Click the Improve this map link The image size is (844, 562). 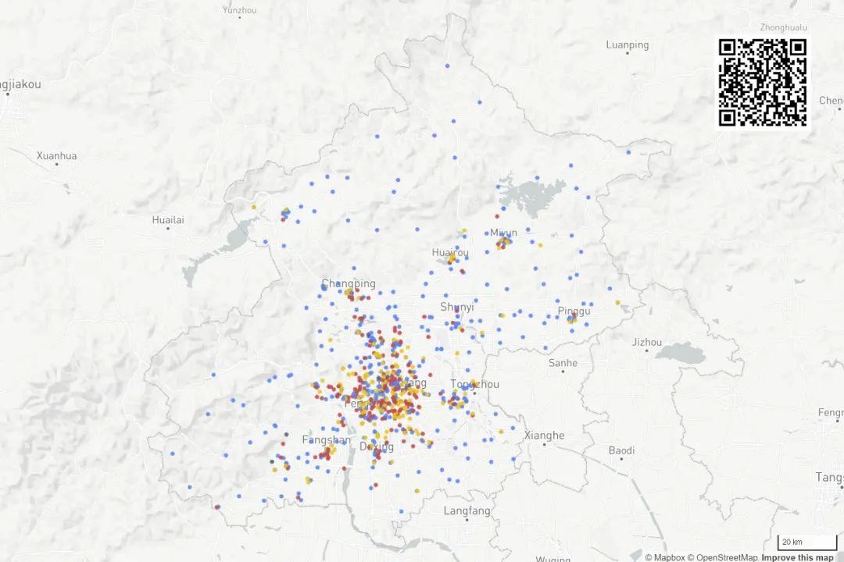pos(797,557)
